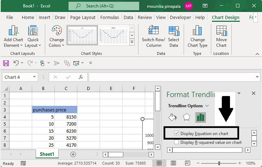Click the Insert Function fx button
This screenshot has height=167, width=262.
(81, 77)
